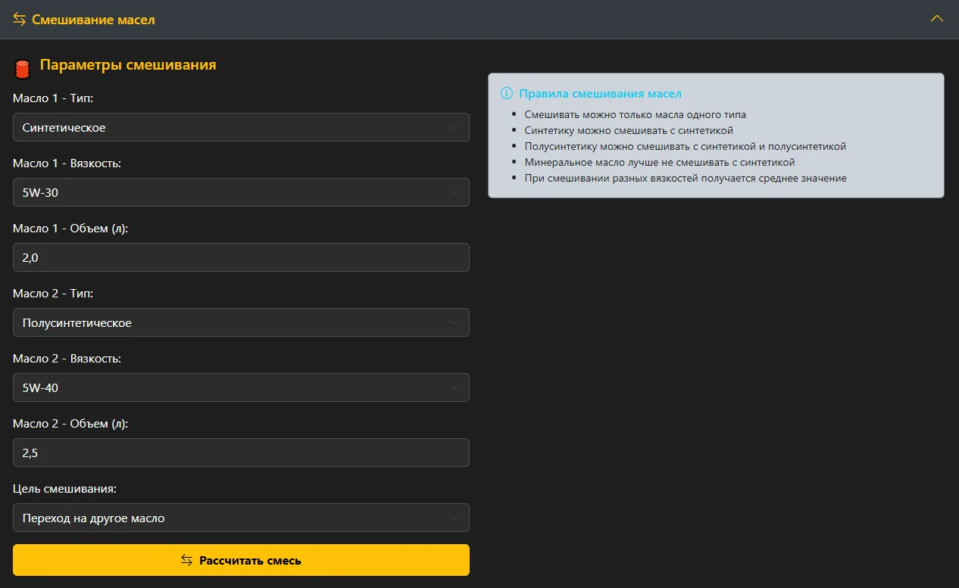Click the Правила смешивания масел heading

(x=600, y=94)
